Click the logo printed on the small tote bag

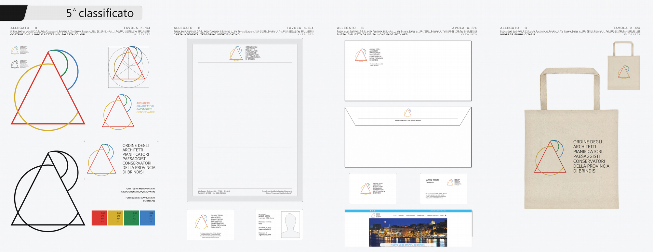click(624, 72)
